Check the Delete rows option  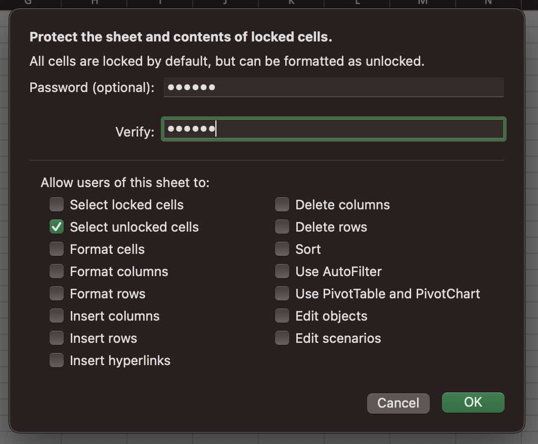click(x=282, y=227)
